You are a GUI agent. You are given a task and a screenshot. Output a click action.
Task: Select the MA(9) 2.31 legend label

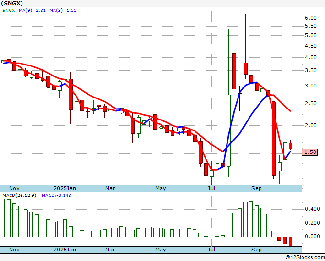point(29,10)
